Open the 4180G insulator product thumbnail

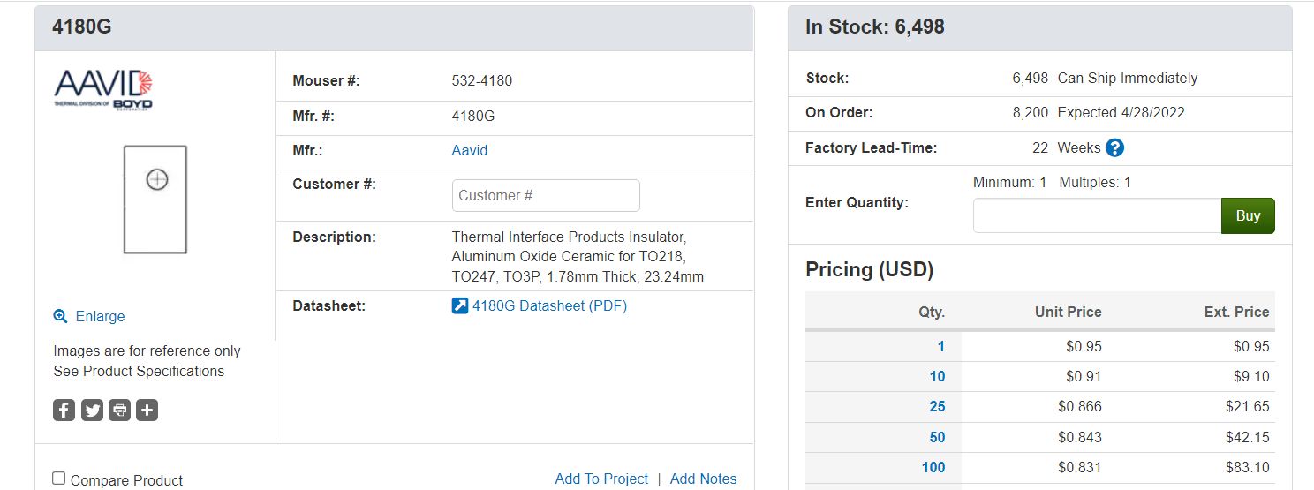[155, 200]
